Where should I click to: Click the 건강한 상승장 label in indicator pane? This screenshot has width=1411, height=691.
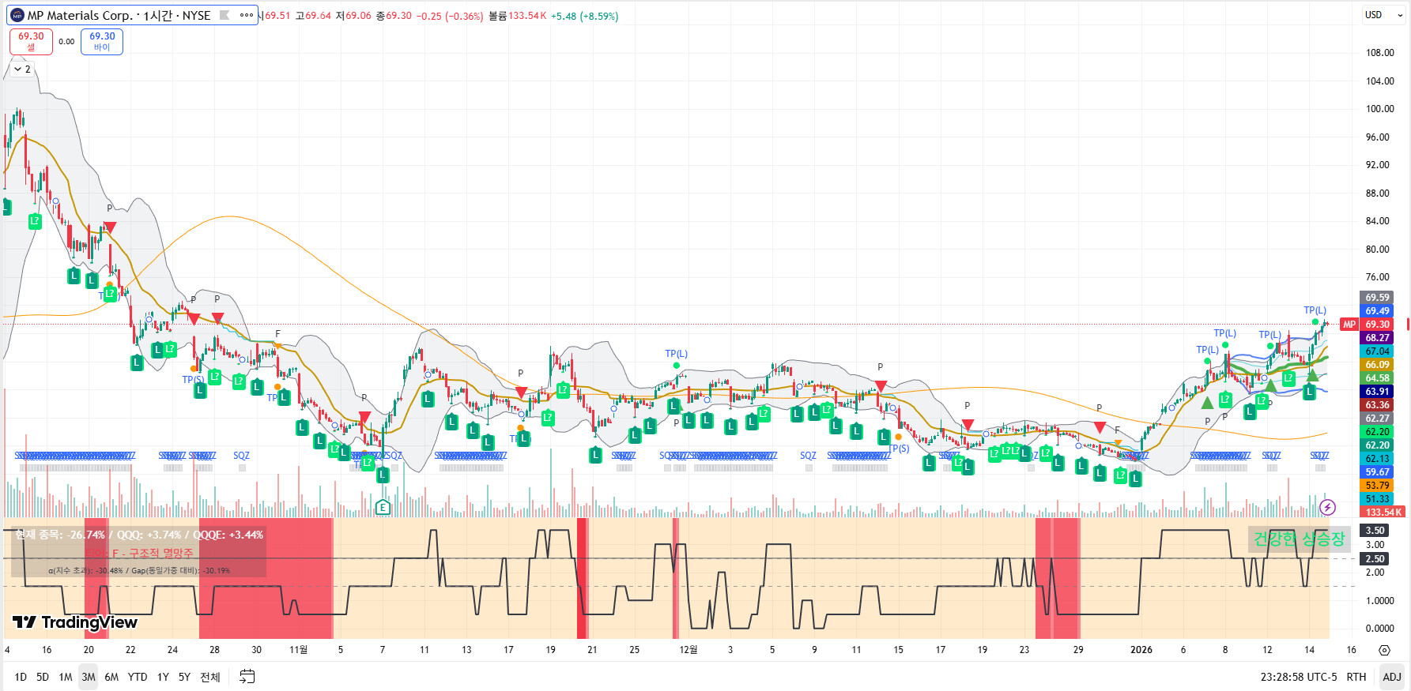[1299, 539]
